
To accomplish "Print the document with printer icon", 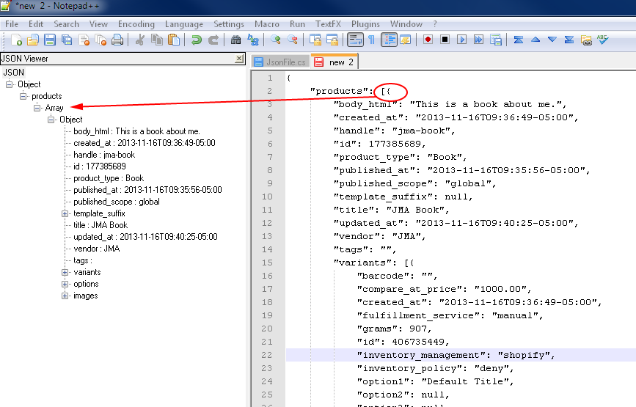I will click(117, 40).
